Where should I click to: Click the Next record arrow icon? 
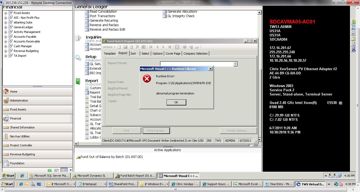[163, 47]
